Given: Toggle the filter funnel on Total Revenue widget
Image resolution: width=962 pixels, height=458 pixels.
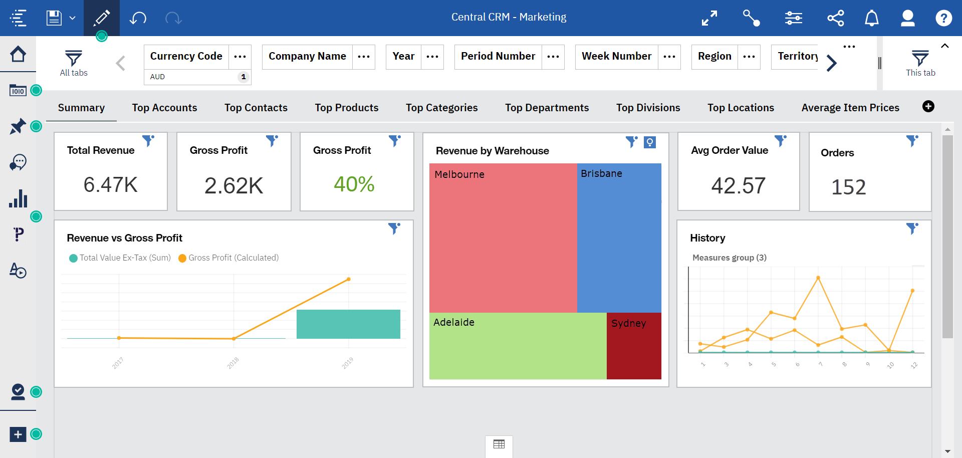Looking at the screenshot, I should click(x=148, y=142).
